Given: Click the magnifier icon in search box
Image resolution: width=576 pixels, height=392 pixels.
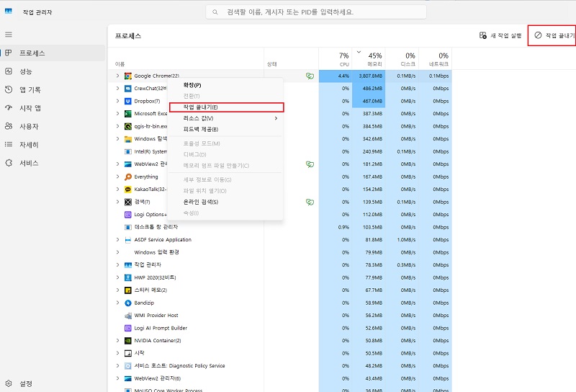Looking at the screenshot, I should (215, 12).
